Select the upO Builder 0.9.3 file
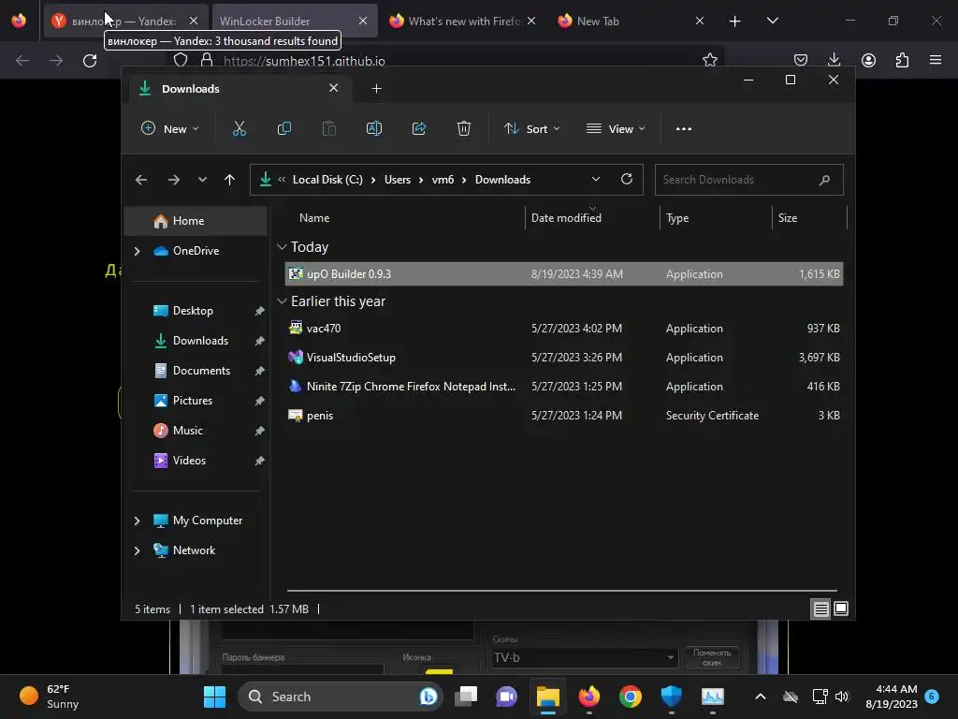 point(564,274)
